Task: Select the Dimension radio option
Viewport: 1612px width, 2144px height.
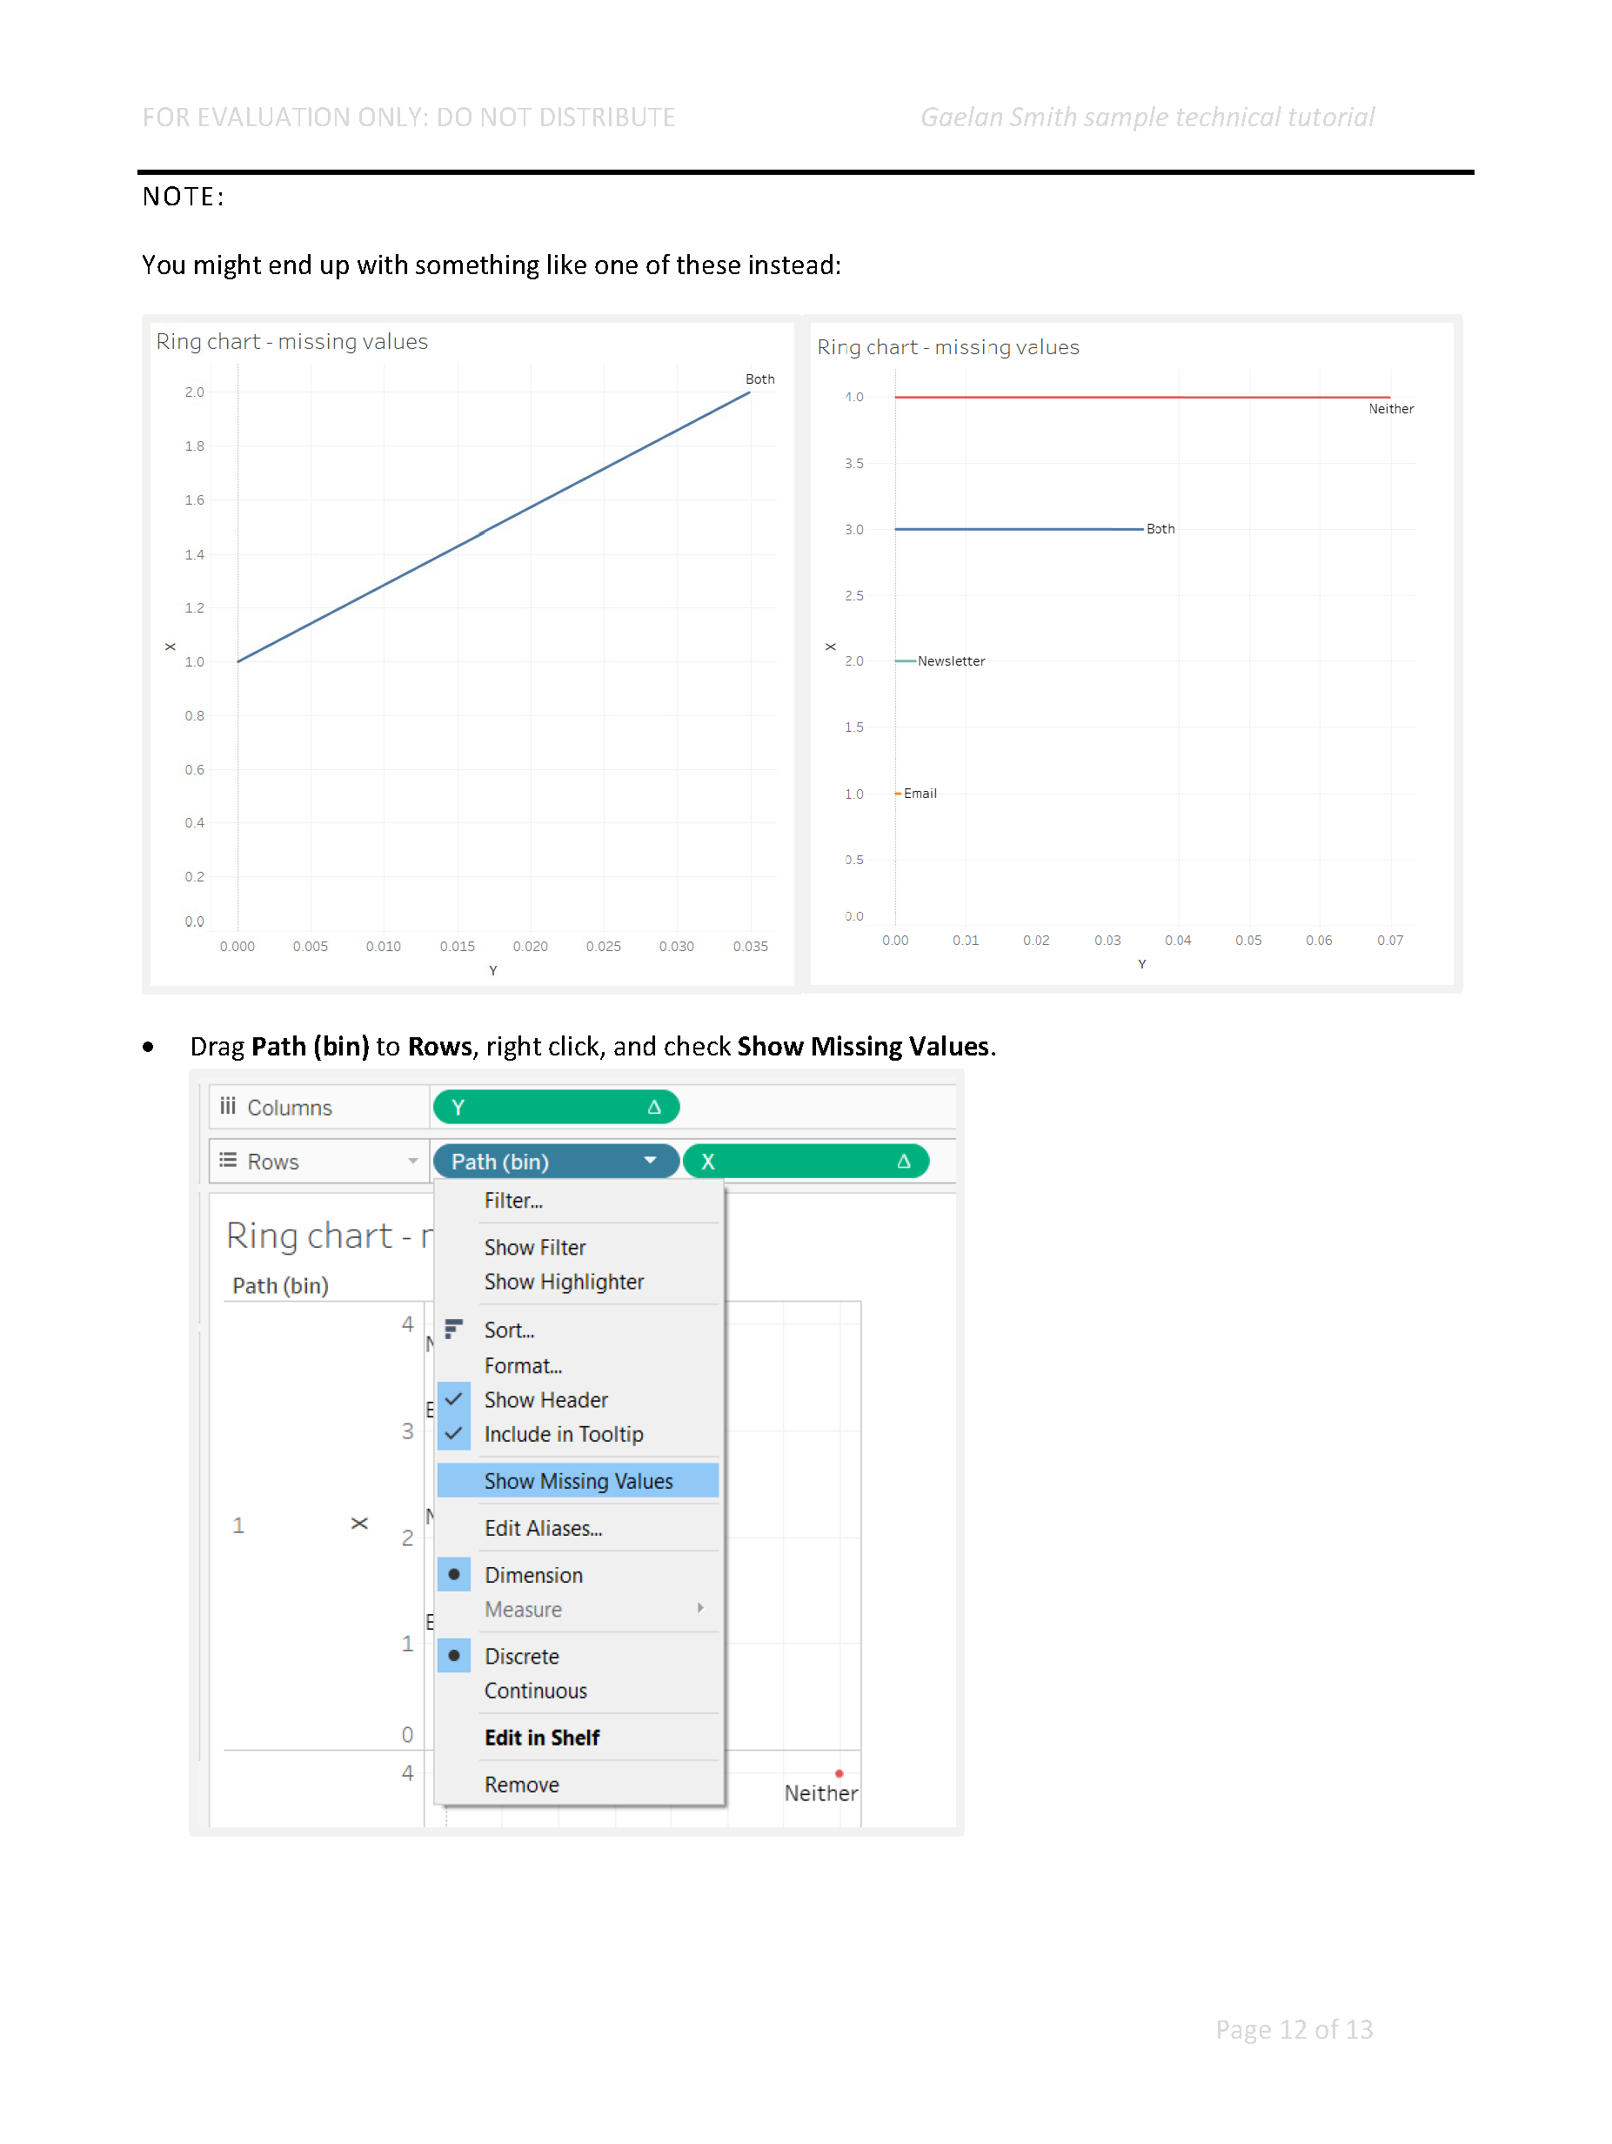Action: 453,1574
